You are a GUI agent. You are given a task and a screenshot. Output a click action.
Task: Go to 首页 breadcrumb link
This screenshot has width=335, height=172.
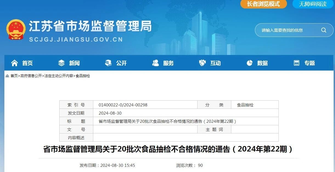(x=14, y=76)
